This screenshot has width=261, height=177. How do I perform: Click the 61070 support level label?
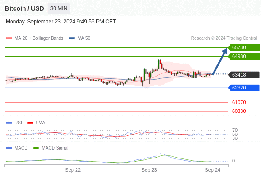click(239, 102)
